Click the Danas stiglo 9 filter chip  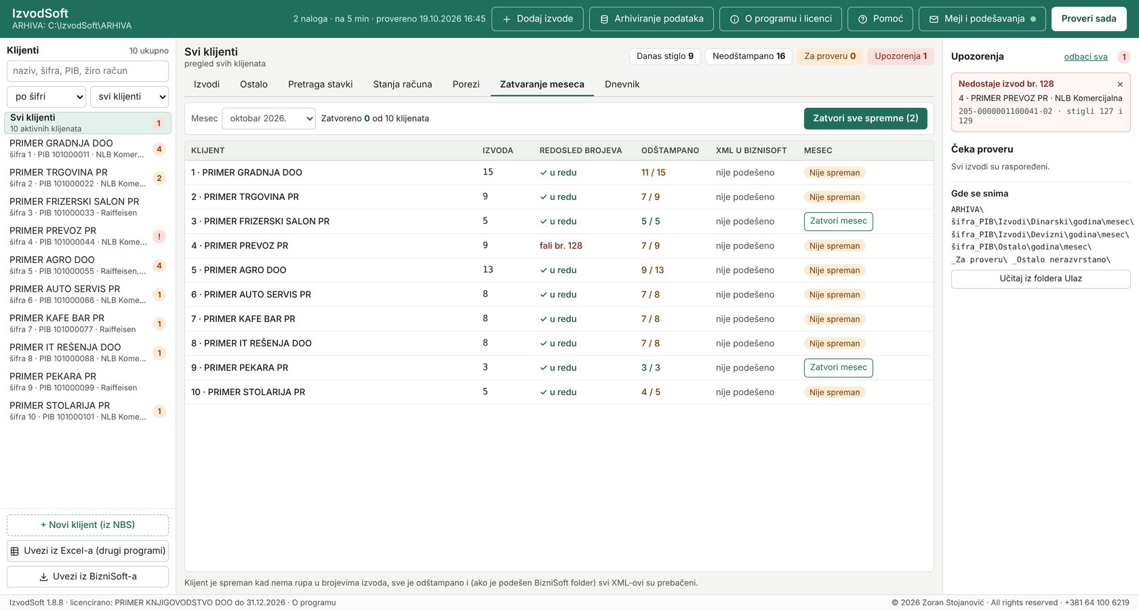[x=664, y=56]
